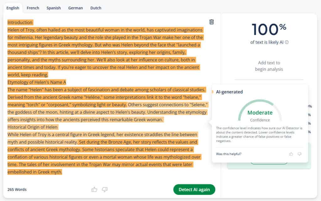
Task: Switch to the French tab
Action: pyautogui.click(x=33, y=8)
